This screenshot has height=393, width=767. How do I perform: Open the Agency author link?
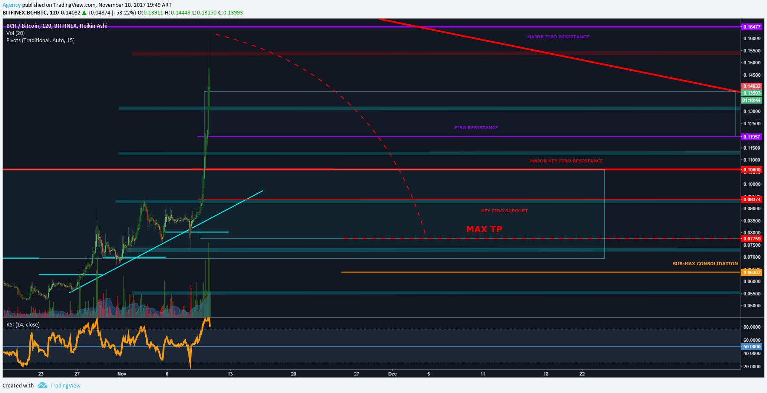click(12, 5)
